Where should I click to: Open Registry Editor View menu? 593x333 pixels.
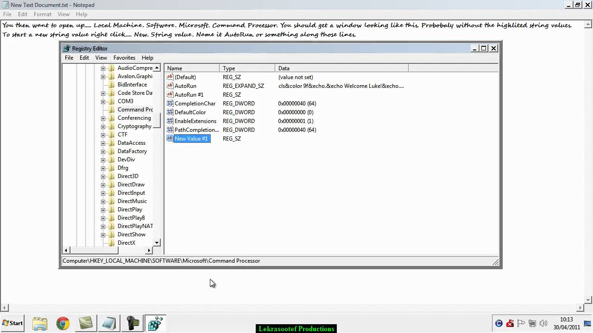pos(101,58)
